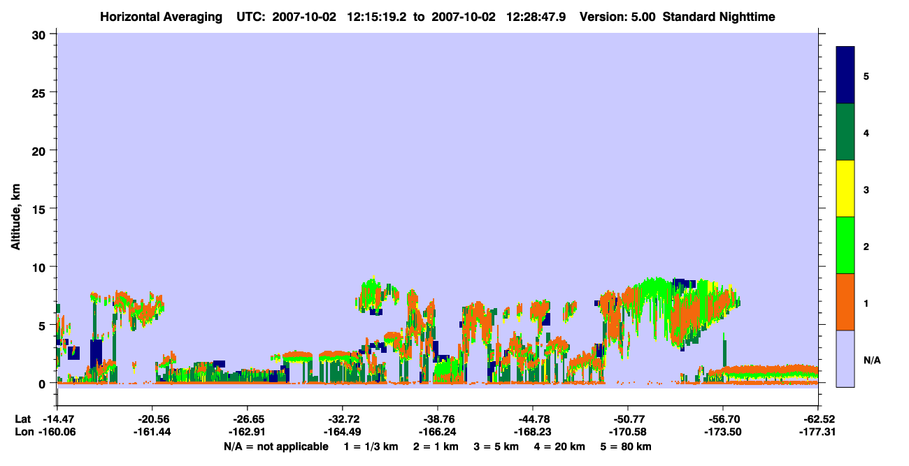Click the dark green colorbar segment labeled 4
The image size is (909, 466).
coord(845,132)
